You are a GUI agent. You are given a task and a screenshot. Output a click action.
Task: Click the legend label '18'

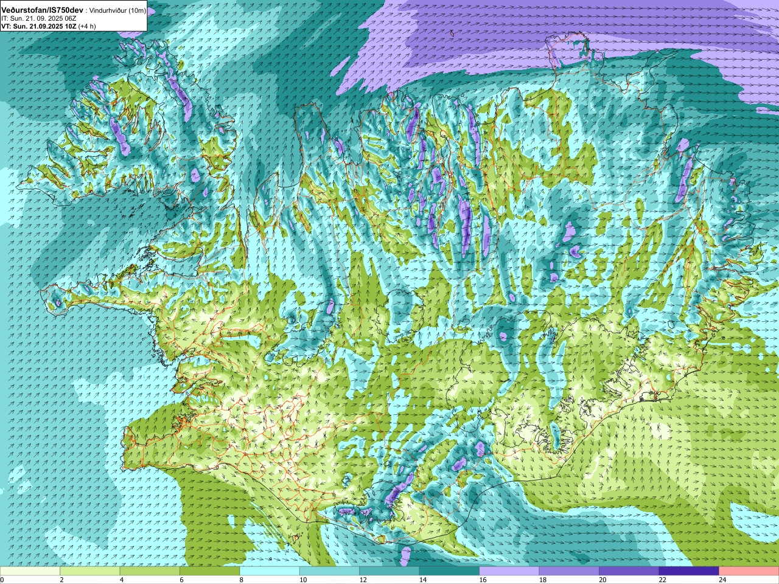[x=543, y=580]
